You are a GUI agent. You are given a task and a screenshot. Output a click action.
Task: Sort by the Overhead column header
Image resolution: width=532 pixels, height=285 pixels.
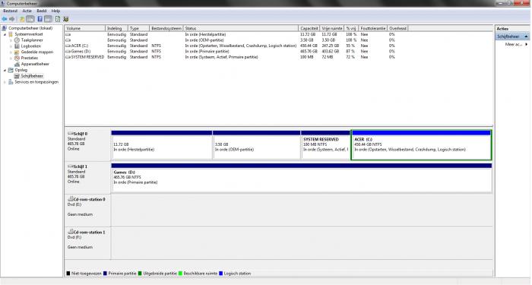pos(397,29)
